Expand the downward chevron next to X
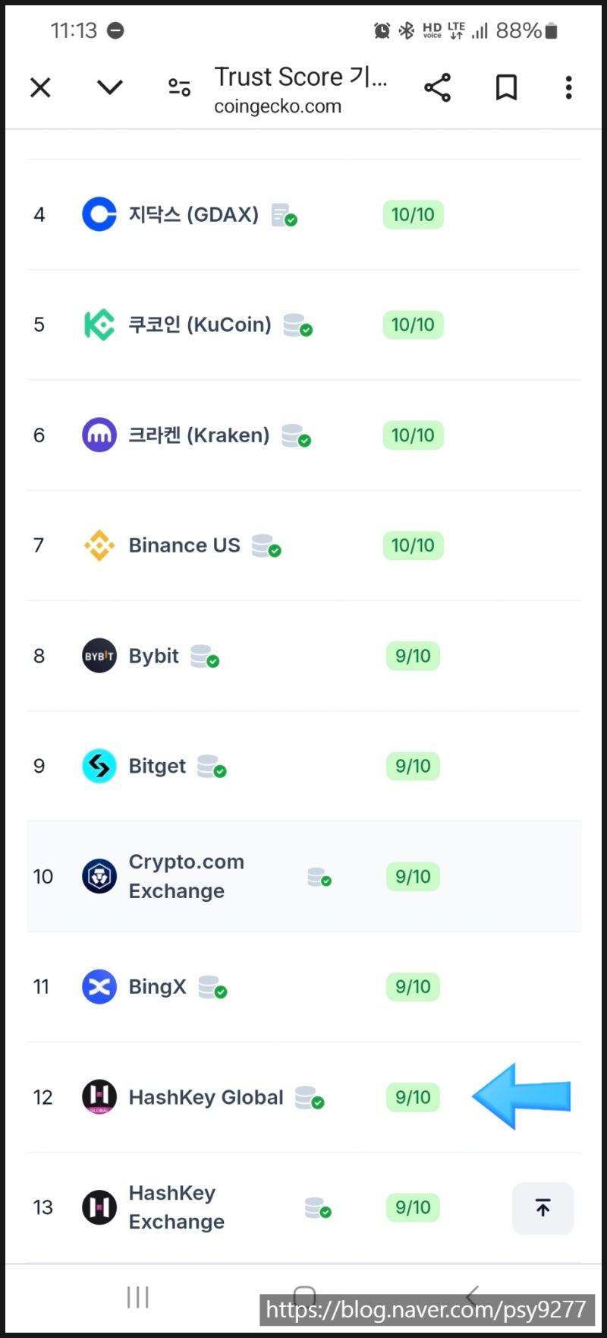The width and height of the screenshot is (607, 1338). [x=110, y=87]
